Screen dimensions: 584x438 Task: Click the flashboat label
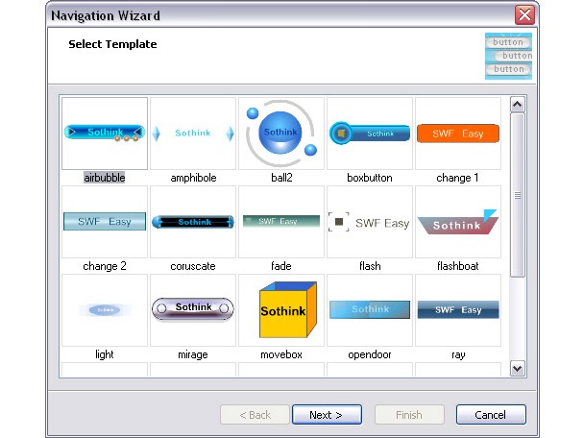coord(458,266)
